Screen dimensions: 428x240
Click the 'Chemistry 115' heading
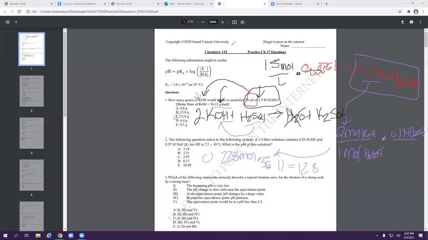click(216, 52)
